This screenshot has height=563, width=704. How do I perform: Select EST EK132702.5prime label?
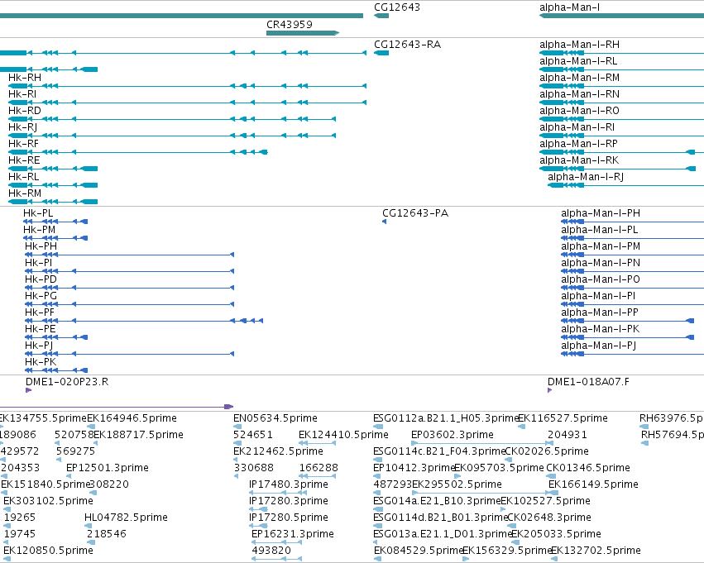click(596, 551)
